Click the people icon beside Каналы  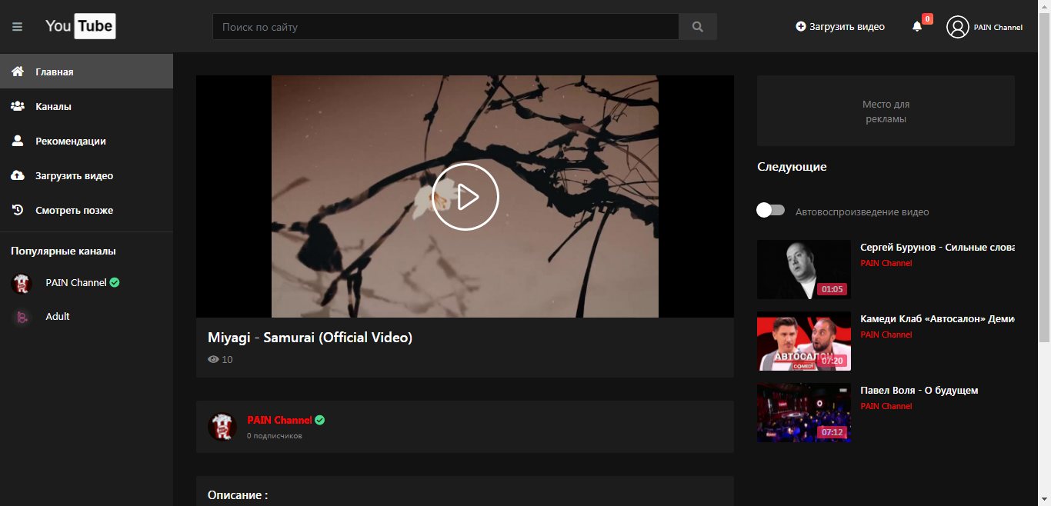click(x=18, y=106)
